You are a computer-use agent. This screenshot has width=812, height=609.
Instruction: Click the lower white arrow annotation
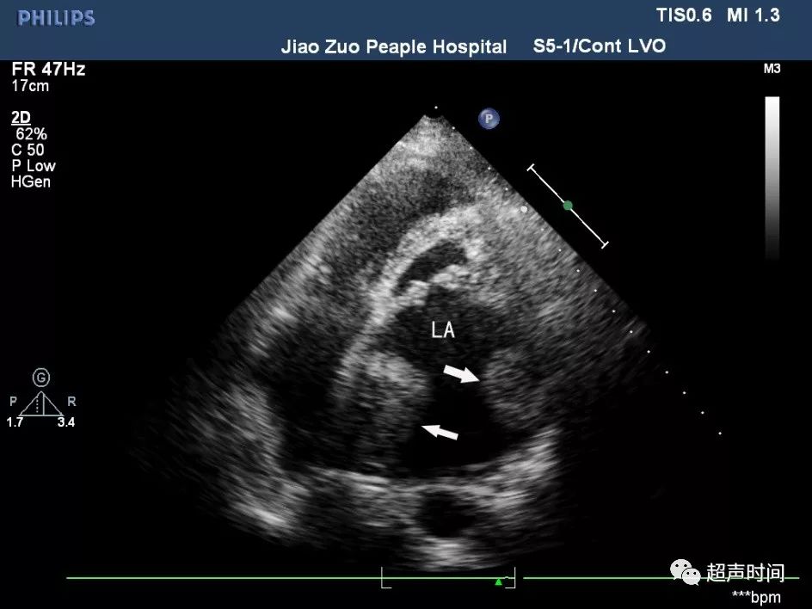(x=440, y=431)
